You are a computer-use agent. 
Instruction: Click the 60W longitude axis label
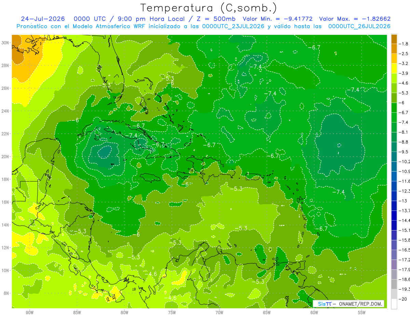click(x=314, y=313)
